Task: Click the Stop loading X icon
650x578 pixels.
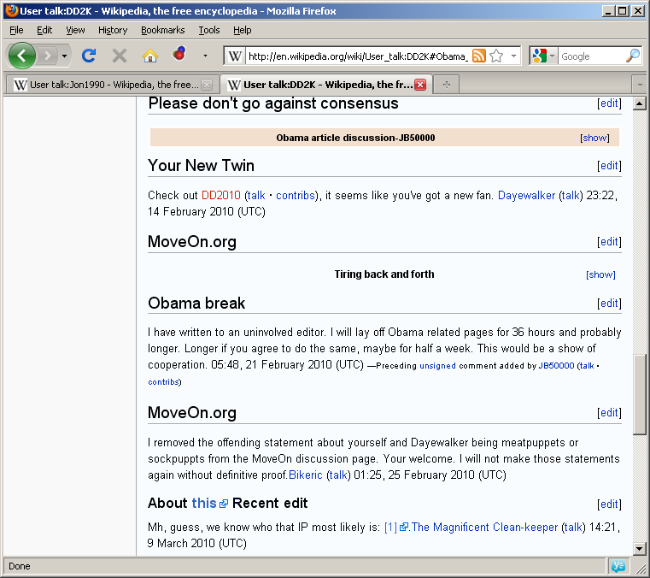Action: 120,56
